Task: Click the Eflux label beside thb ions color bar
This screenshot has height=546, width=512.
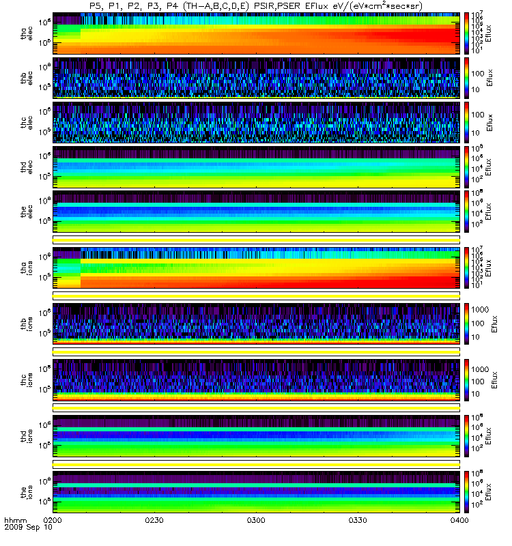Action: coord(494,324)
